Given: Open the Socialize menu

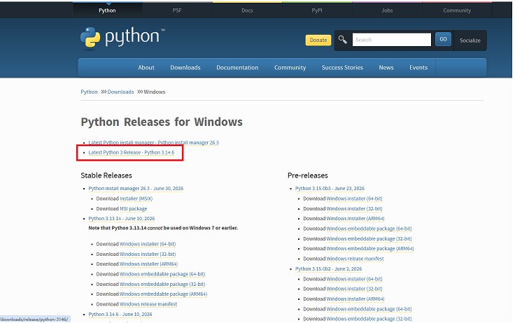Looking at the screenshot, I should pyautogui.click(x=470, y=41).
